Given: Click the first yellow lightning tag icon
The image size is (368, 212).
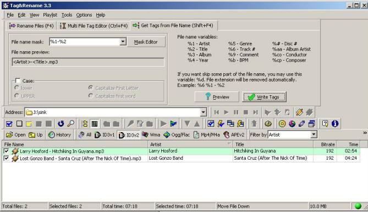Looking at the screenshot, I should tap(221, 124).
